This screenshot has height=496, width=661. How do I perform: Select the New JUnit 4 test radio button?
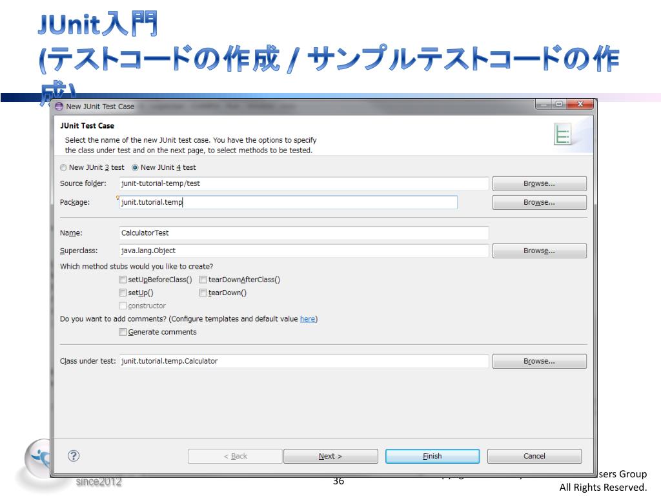click(135, 167)
